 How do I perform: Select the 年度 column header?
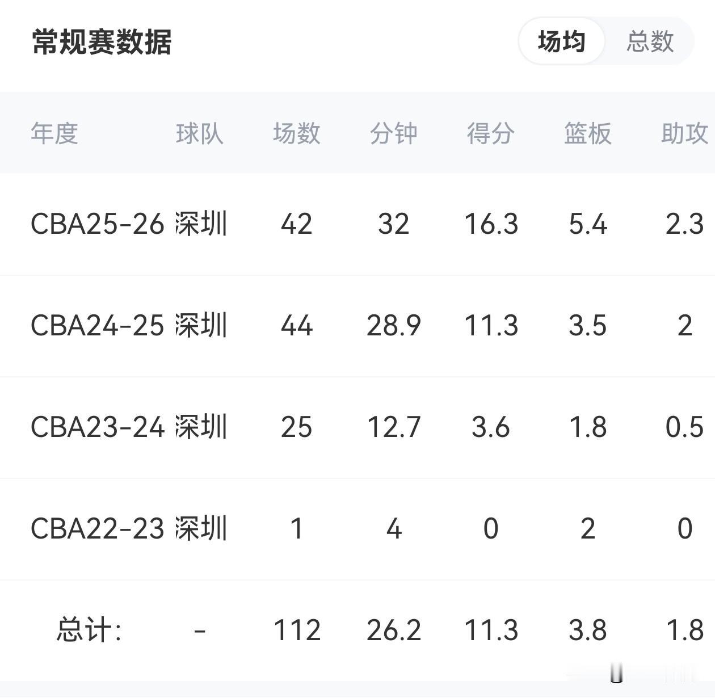coord(54,133)
